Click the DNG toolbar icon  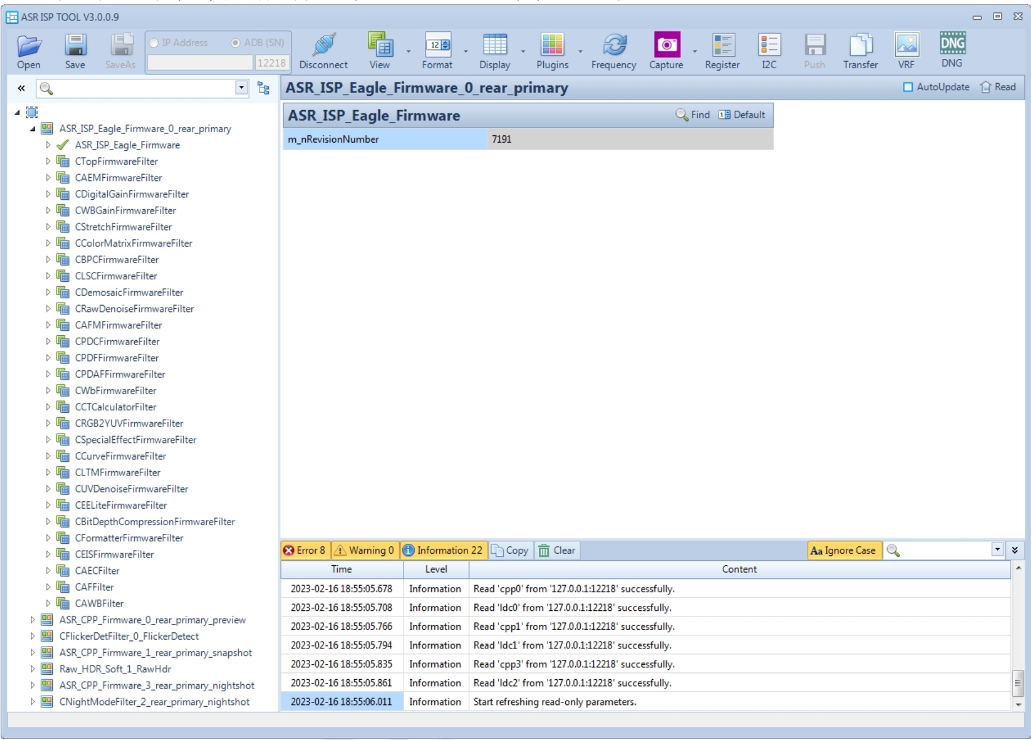point(952,44)
